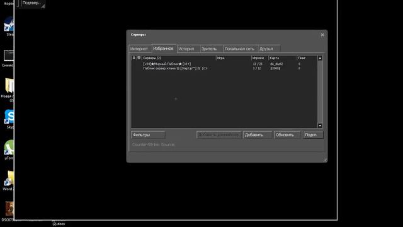Click the Обновить button

(x=287, y=135)
